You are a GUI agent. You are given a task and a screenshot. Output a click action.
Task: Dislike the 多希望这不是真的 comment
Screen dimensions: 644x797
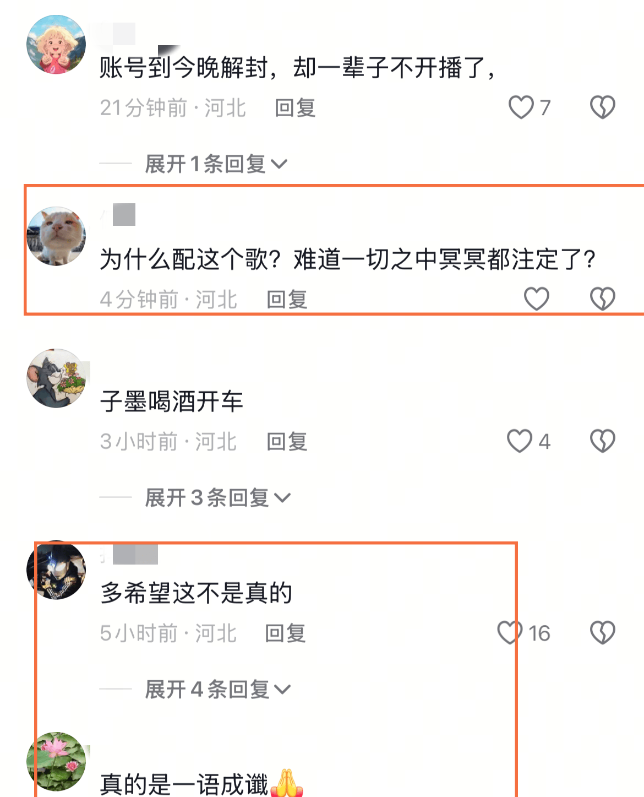[x=603, y=632]
